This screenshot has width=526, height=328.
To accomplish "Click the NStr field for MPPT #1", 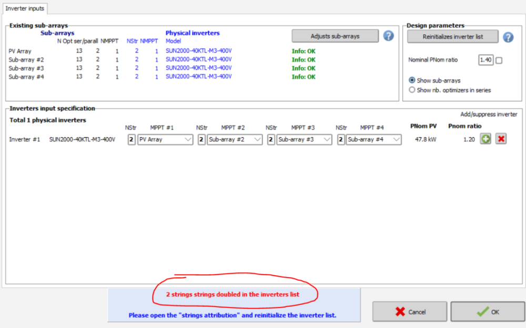I will tap(131, 139).
